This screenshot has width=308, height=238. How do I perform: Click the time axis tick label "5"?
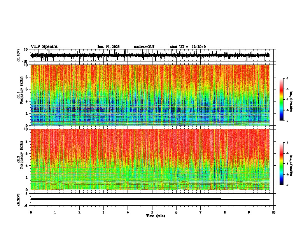[x=152, y=212]
